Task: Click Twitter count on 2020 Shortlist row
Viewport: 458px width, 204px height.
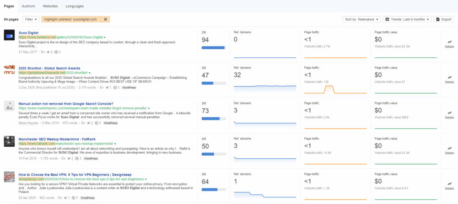Action: tap(110, 87)
